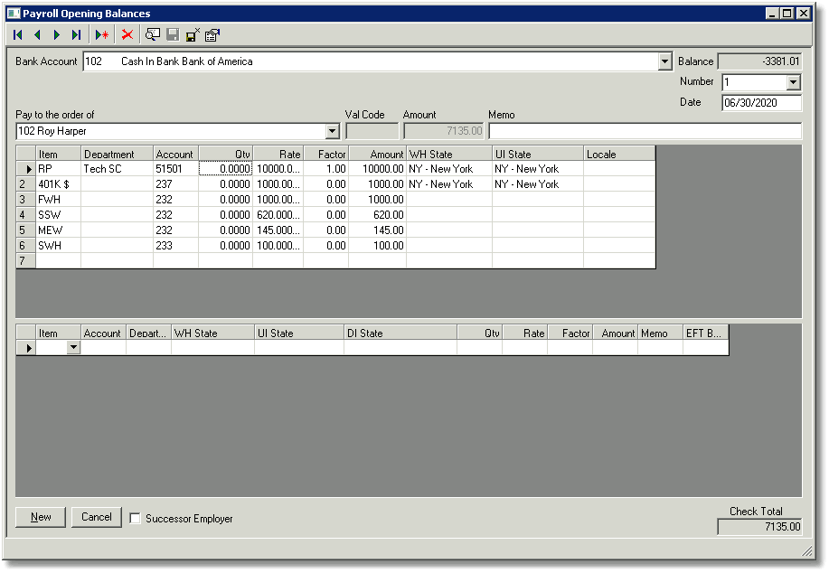This screenshot has width=829, height=573.
Task: Go to the first record
Action: (x=18, y=35)
